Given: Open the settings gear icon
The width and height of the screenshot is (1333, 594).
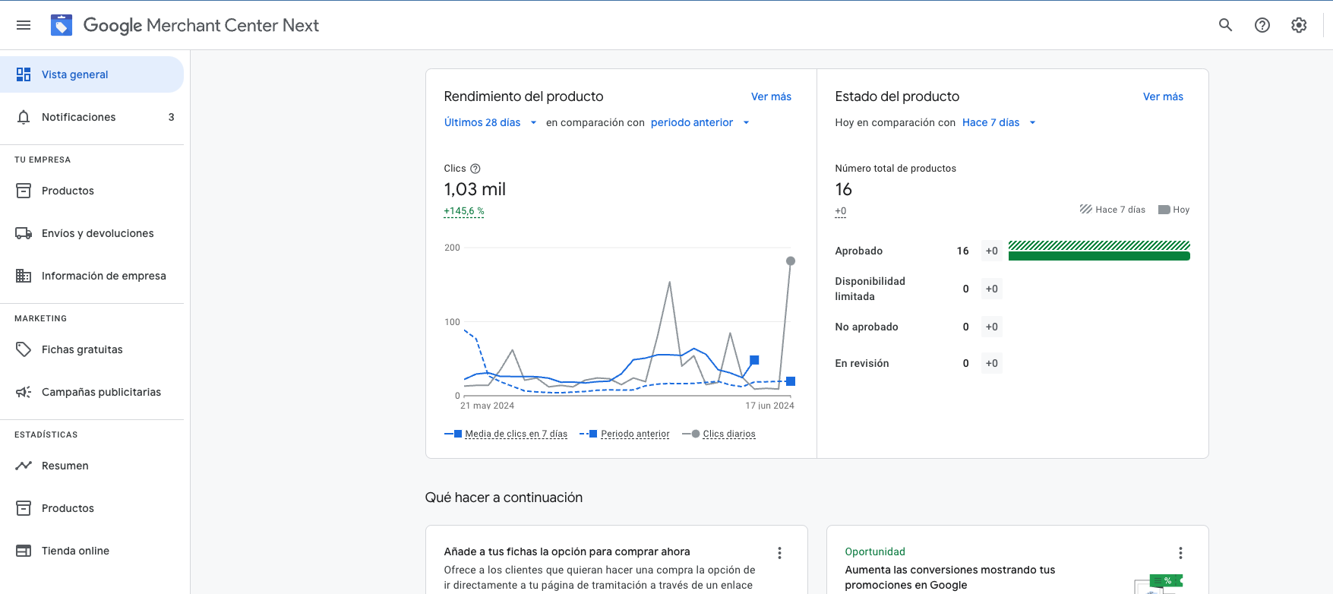Looking at the screenshot, I should tap(1299, 25).
